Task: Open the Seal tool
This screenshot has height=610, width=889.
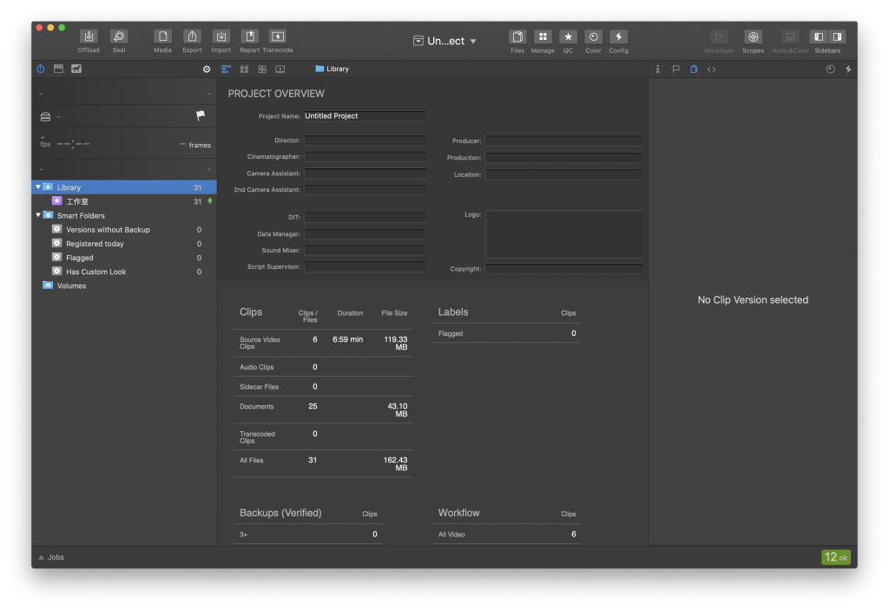Action: click(x=119, y=36)
